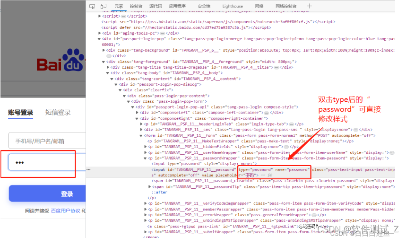Screen dimensions: 406x238
Task: Click the ellipsis badge in the aging-tools-pc line
Action: click(162, 33)
